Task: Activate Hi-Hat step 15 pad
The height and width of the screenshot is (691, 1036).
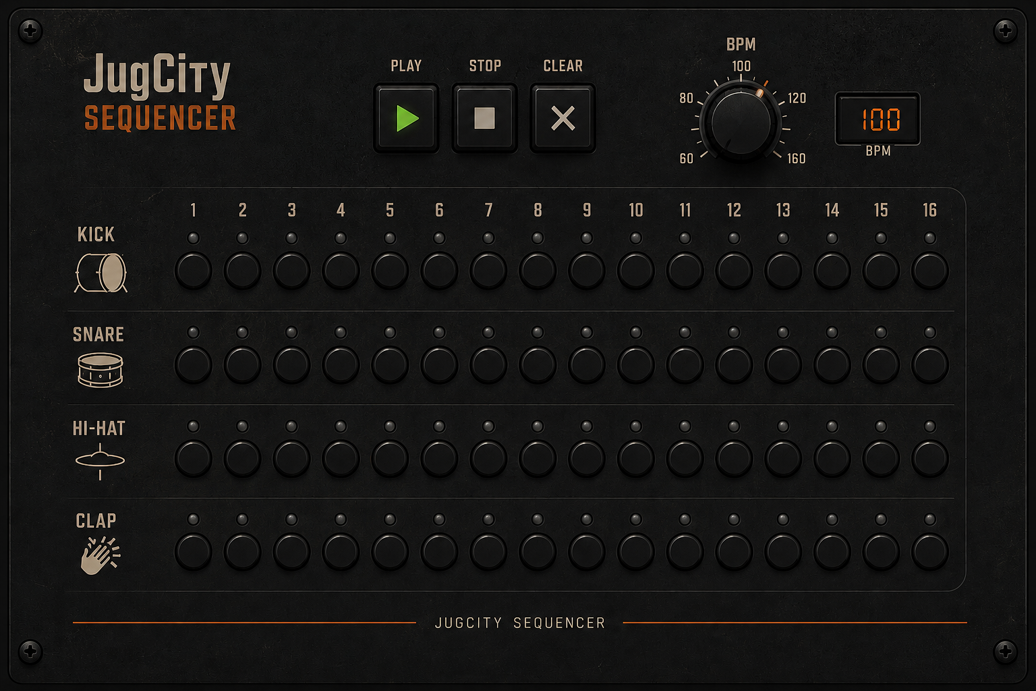Action: coord(881,458)
